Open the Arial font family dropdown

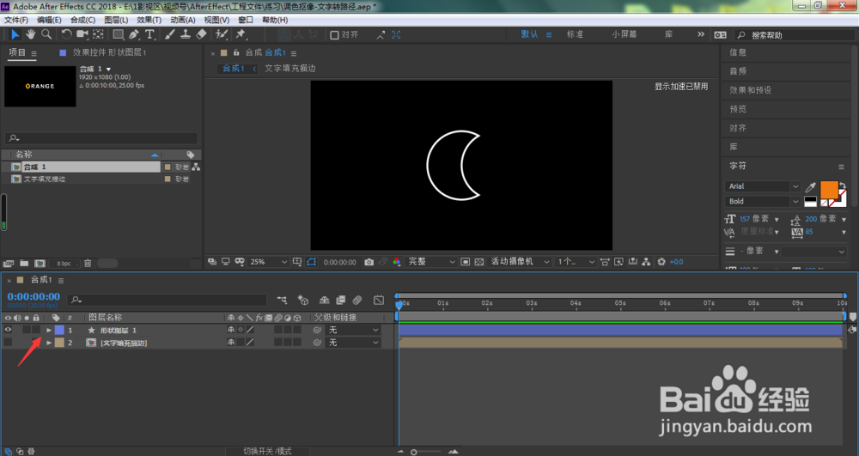pyautogui.click(x=762, y=186)
